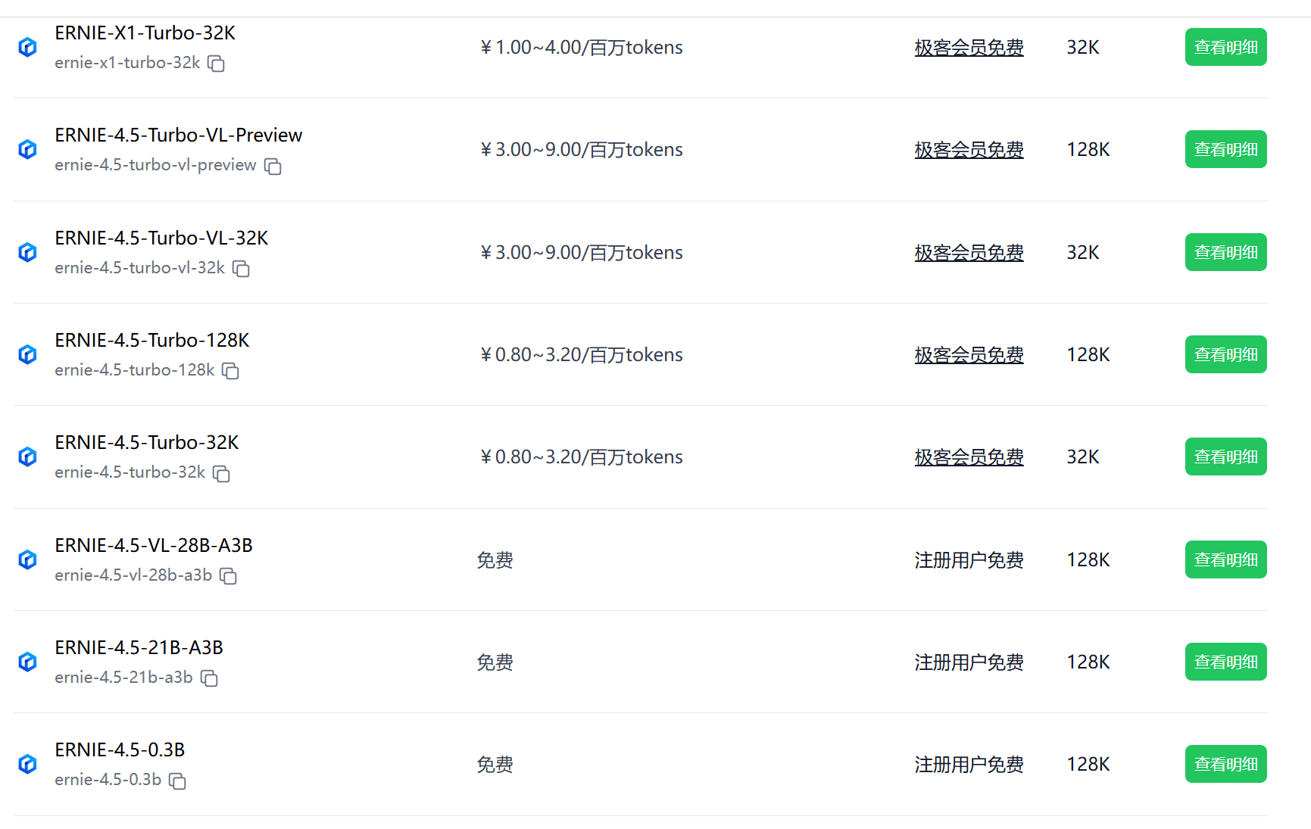Copy the ernie-4.5-turbo-vl-32k model ID
The width and height of the screenshot is (1311, 829).
pos(242,269)
